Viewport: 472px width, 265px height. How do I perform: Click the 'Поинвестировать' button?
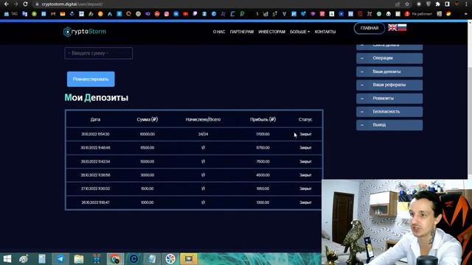(x=91, y=79)
